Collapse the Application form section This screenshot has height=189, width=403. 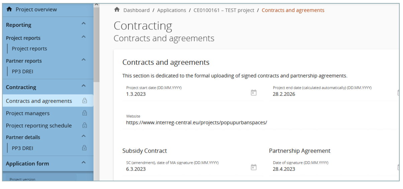tap(84, 163)
